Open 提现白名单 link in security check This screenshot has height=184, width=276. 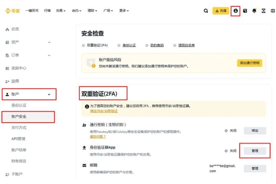coord(187,45)
